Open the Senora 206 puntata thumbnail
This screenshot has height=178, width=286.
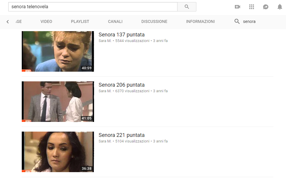point(58,102)
